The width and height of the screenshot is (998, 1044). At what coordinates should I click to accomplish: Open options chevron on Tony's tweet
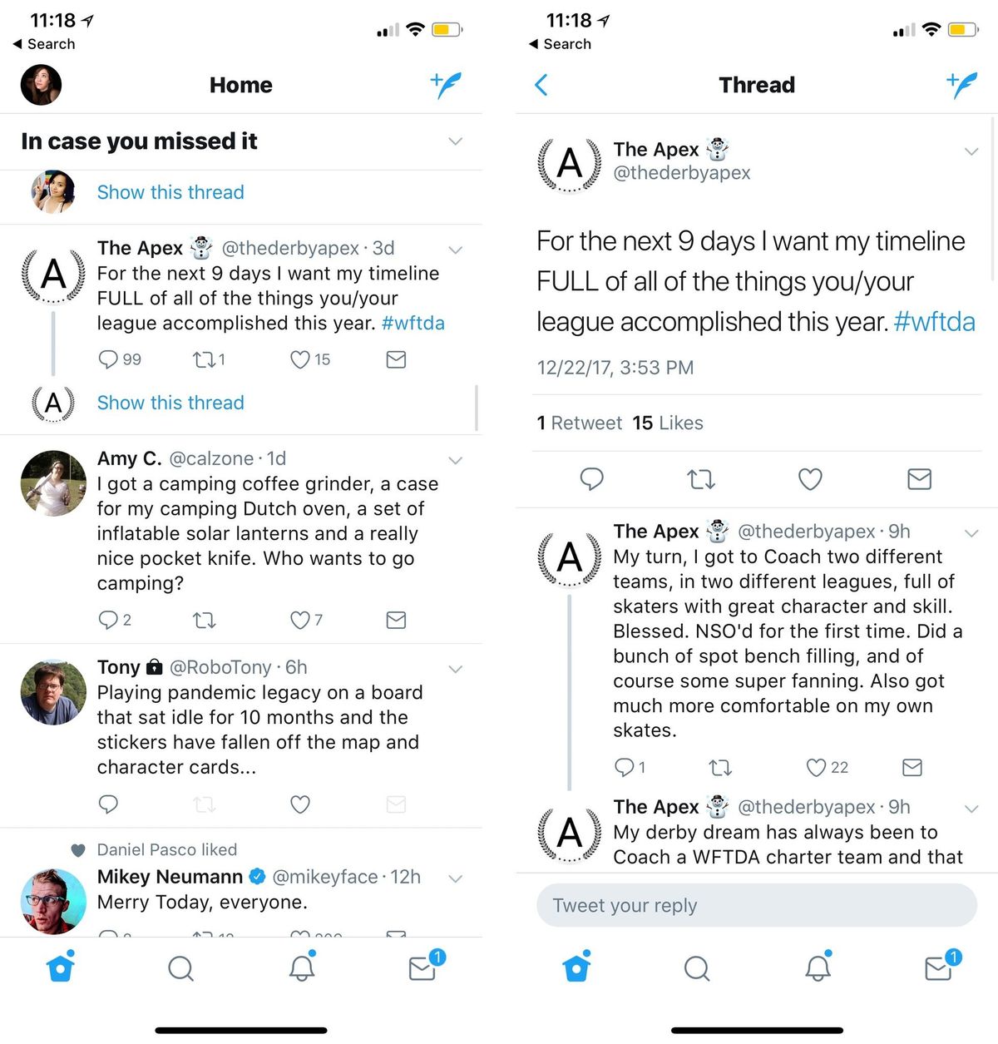coord(455,668)
